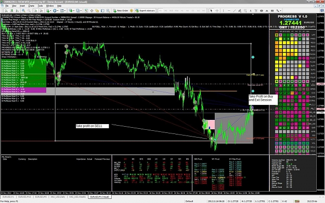
Task: Click the New Order button
Action: (121, 10)
